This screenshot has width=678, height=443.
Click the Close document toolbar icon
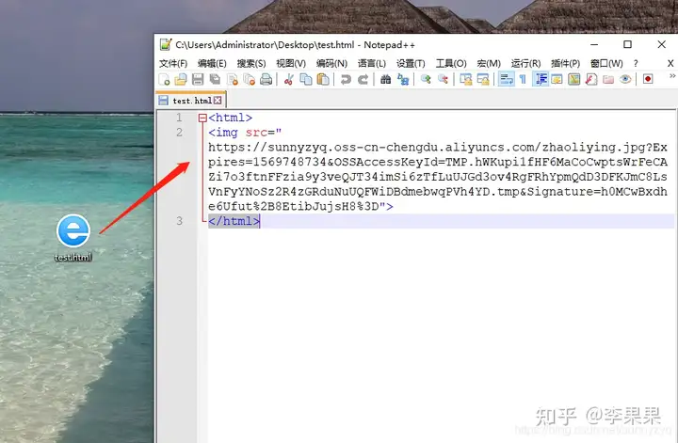[233, 79]
